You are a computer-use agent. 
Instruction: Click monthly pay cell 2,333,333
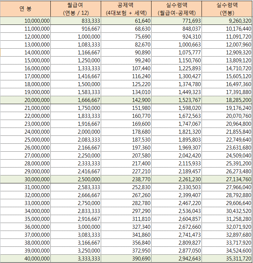pos(76,163)
